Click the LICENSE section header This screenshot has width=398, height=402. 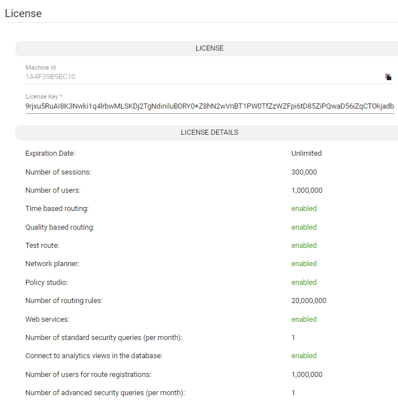pos(209,48)
